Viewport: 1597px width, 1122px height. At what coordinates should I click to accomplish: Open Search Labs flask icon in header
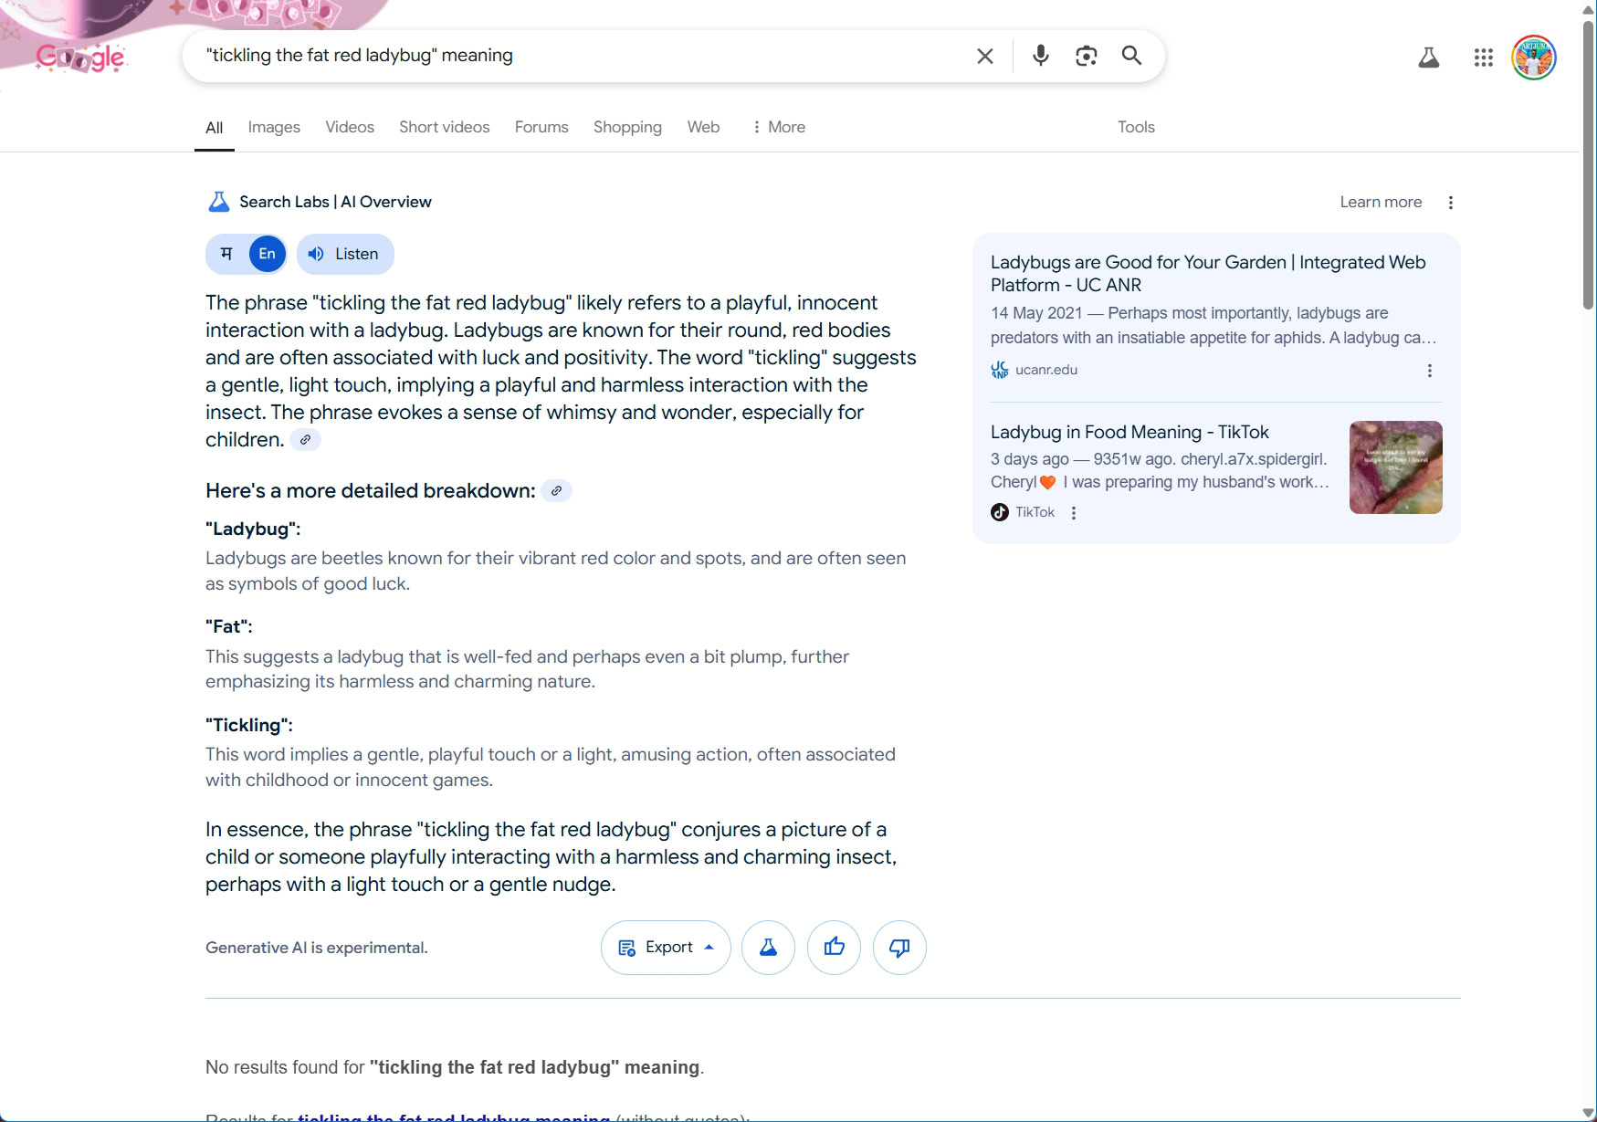pos(1429,58)
